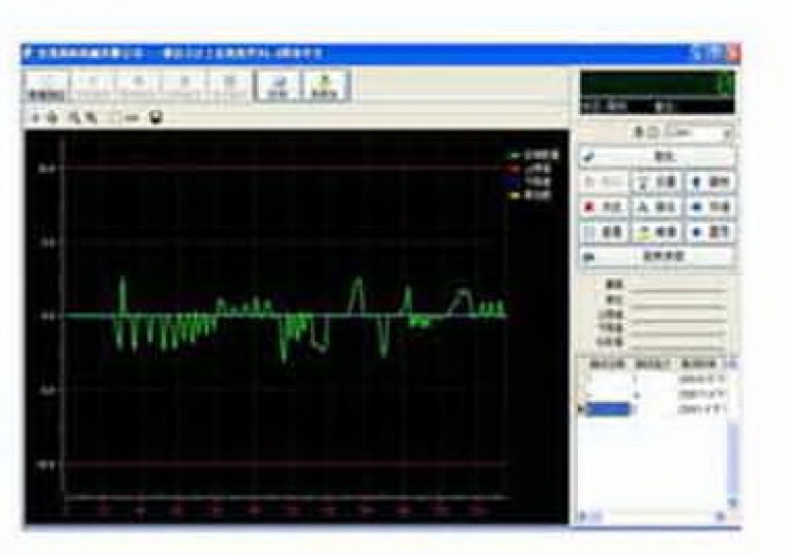Click the leftmost active button in the top toolbar
Image resolution: width=785 pixels, height=555 pixels.
[46, 86]
